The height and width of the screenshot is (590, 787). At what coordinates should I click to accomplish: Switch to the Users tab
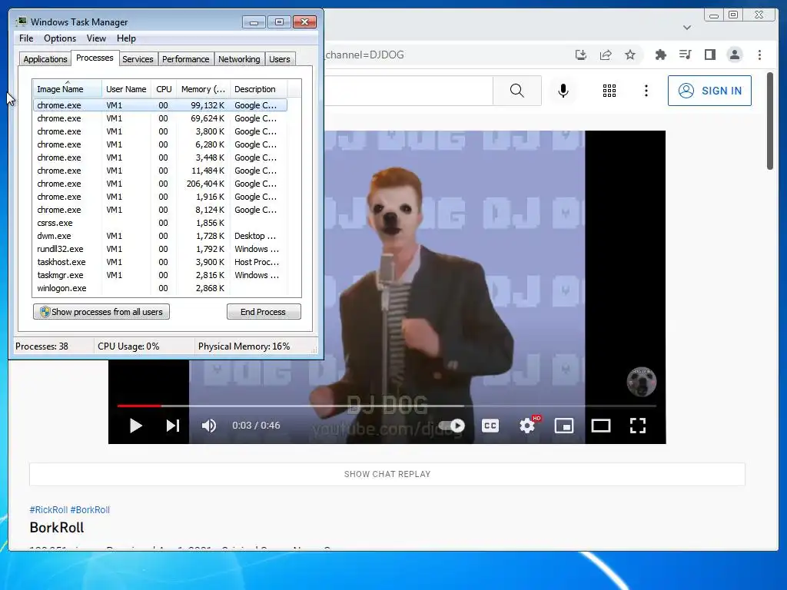point(280,59)
